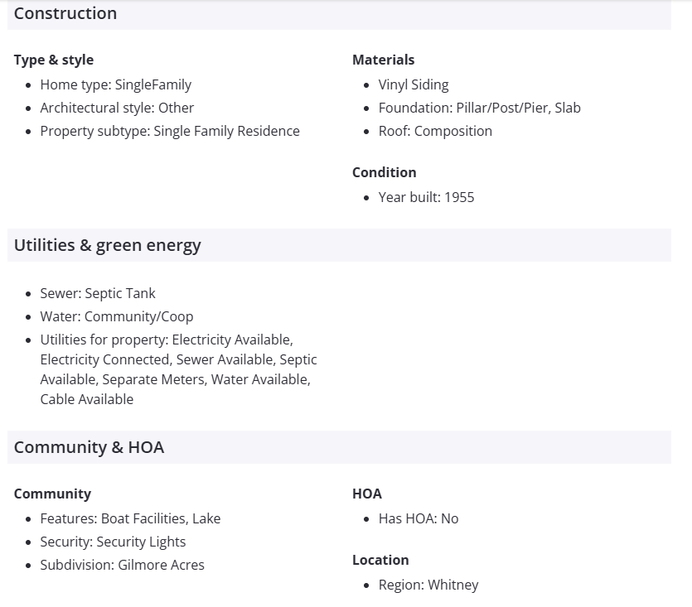Click the Community & HOA section header
Viewport: 692px width, 607px height.
click(90, 447)
